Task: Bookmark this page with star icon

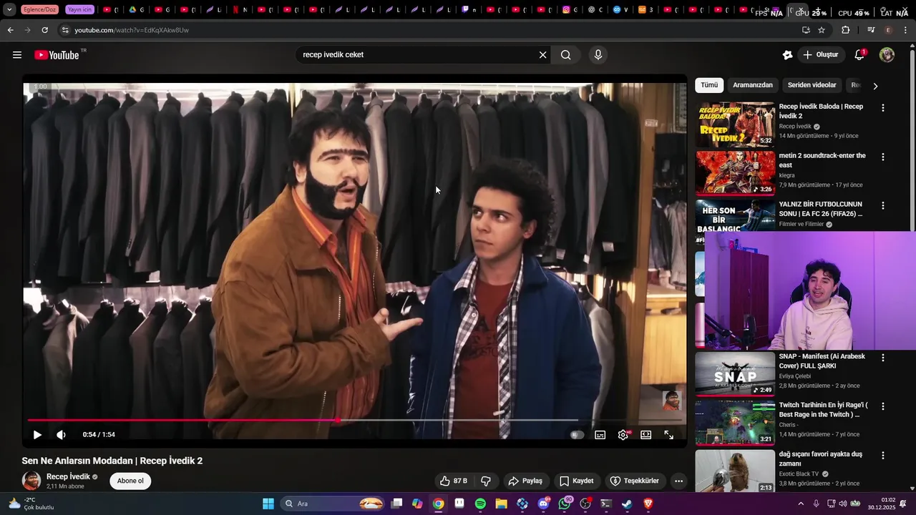Action: pos(822,30)
